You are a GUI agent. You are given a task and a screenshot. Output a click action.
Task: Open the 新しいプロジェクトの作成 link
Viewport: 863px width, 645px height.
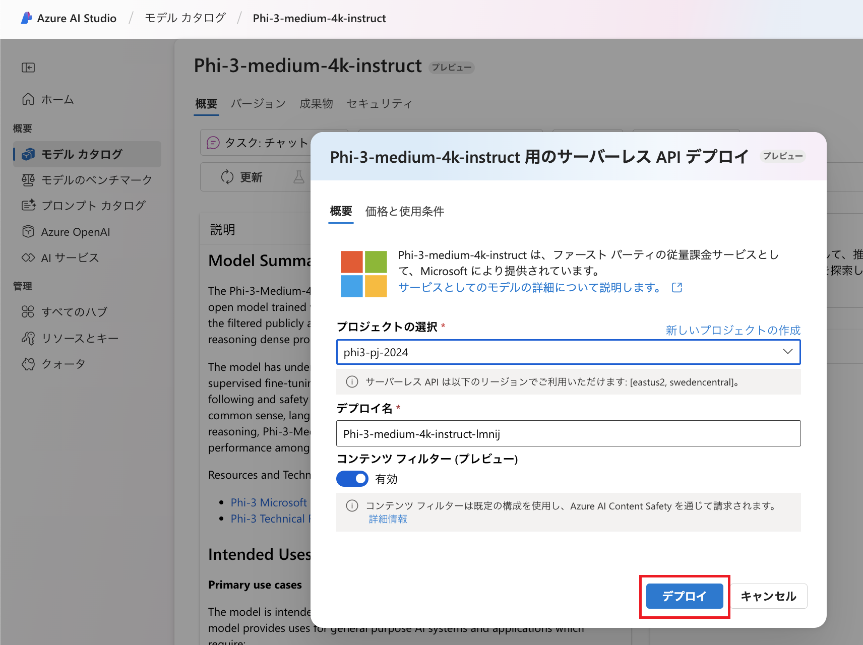[x=733, y=330]
